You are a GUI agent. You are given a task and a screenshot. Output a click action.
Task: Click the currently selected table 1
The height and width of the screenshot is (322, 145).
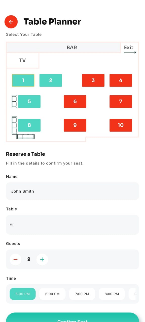coord(23,80)
